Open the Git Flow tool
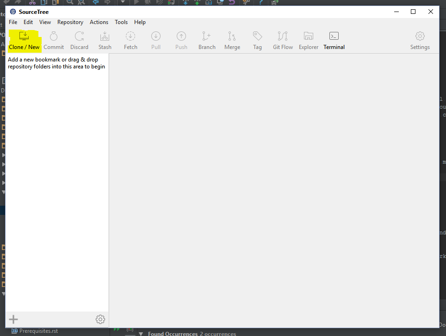 [x=283, y=41]
